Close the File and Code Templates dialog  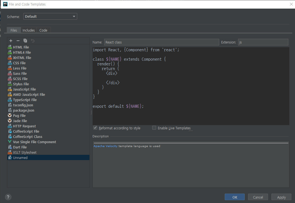291,4
